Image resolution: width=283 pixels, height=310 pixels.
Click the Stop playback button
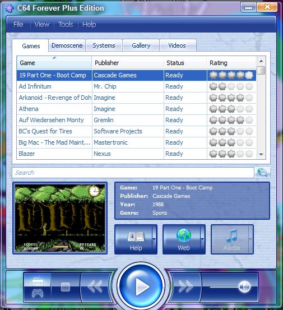pos(66,287)
